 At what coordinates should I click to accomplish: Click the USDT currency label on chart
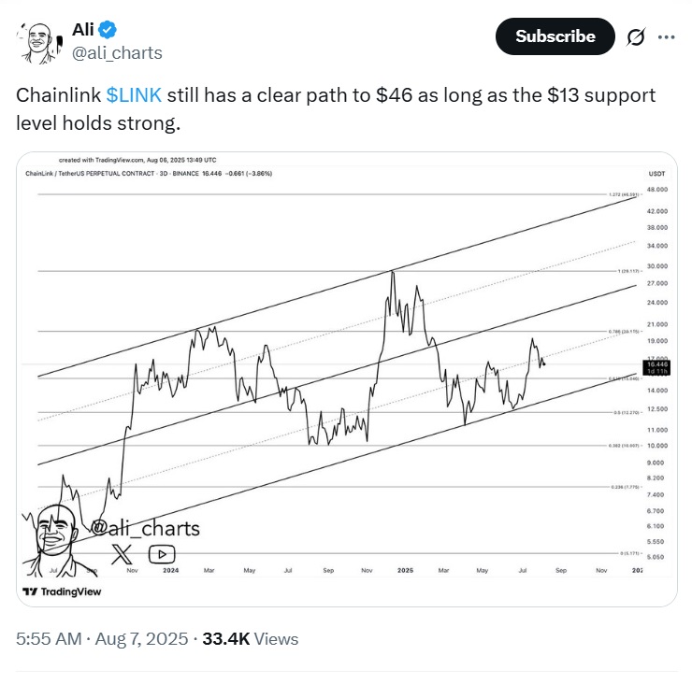(x=656, y=174)
